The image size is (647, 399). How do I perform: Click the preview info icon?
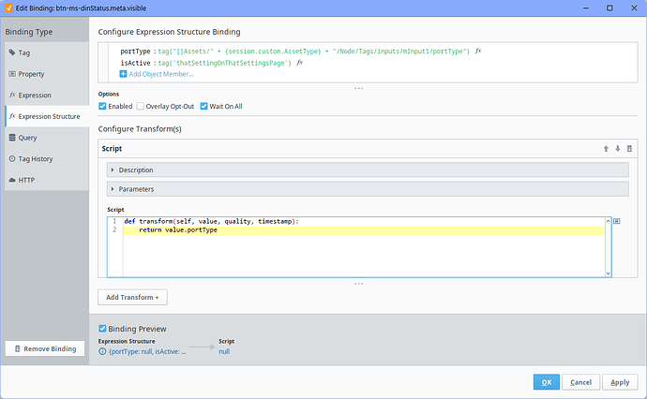[x=102, y=351]
